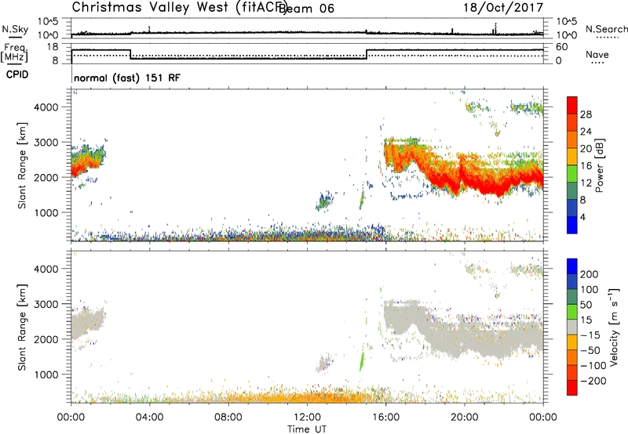Screen dimensions: 628x434
Task: Click the '-15' velocity colorbar label
Action: coord(590,335)
